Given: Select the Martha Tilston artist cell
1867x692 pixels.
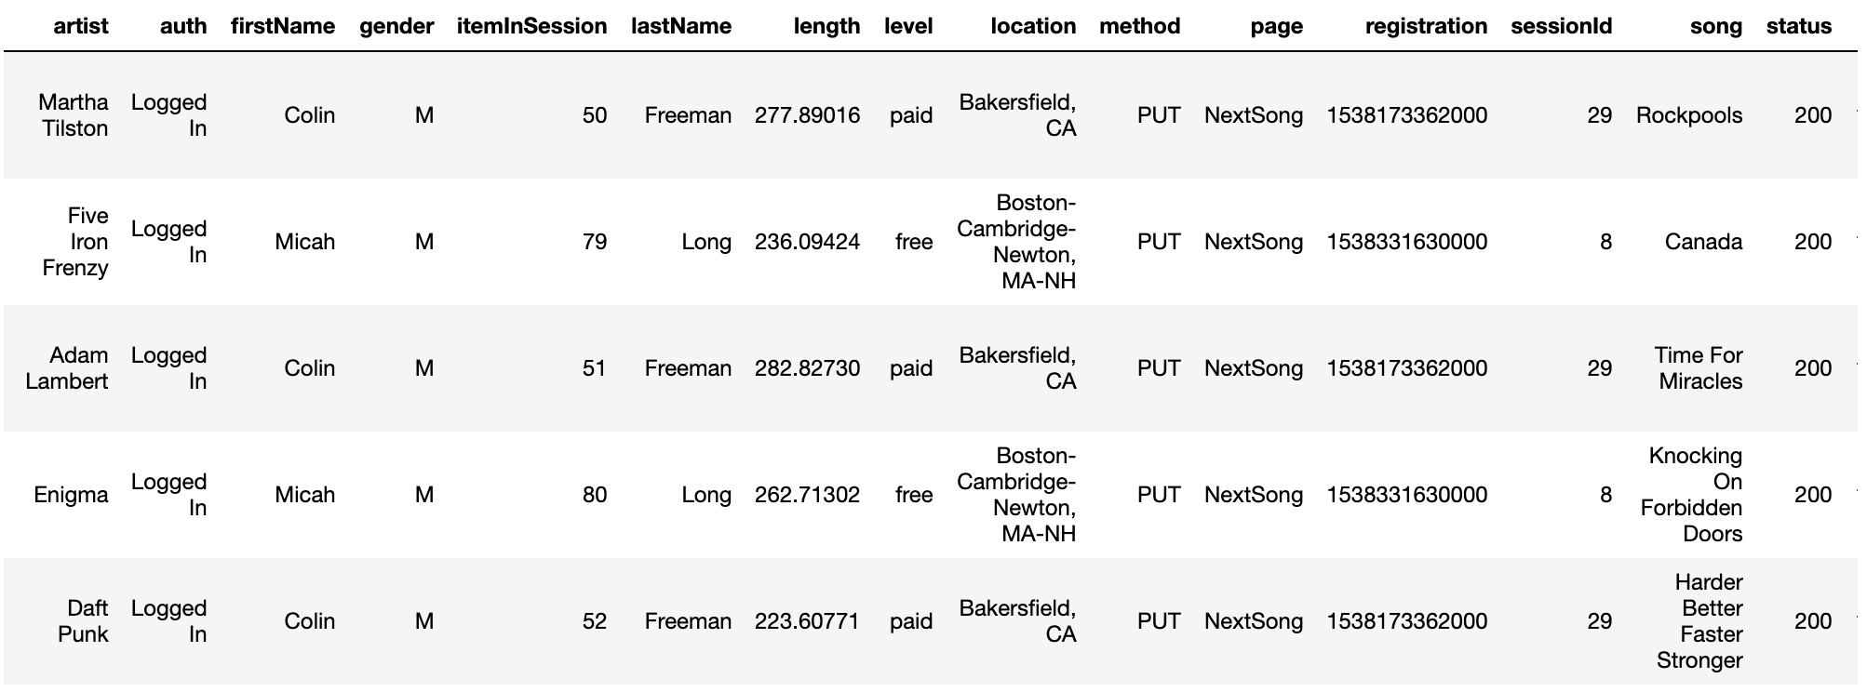Looking at the screenshot, I should (74, 115).
